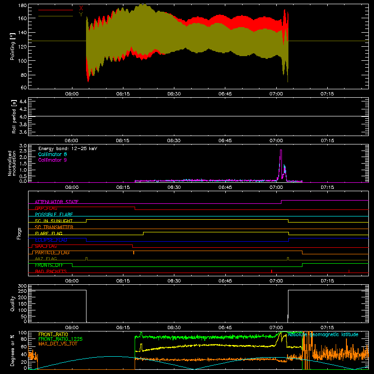The height and width of the screenshot is (374, 374).
Task: Click the 180 tick on the Pointing axis
Action: point(22,6)
